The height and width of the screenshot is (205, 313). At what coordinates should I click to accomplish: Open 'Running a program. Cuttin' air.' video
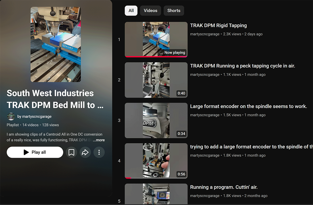tap(224, 187)
